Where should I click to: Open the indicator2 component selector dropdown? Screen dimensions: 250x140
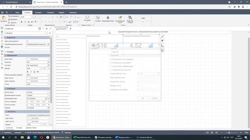click(x=46, y=33)
